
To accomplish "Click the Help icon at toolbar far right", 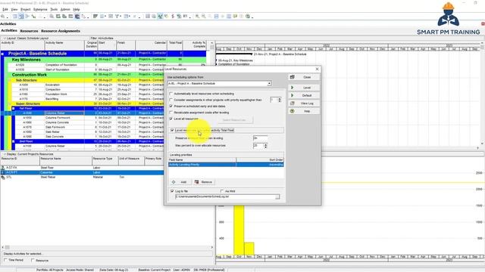I will pyautogui.click(x=248, y=17).
